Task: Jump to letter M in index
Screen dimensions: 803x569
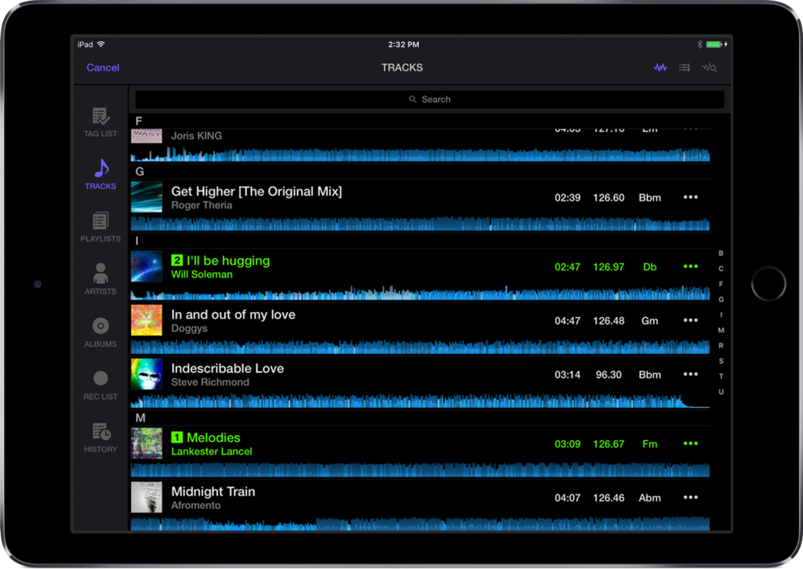Action: [x=721, y=331]
